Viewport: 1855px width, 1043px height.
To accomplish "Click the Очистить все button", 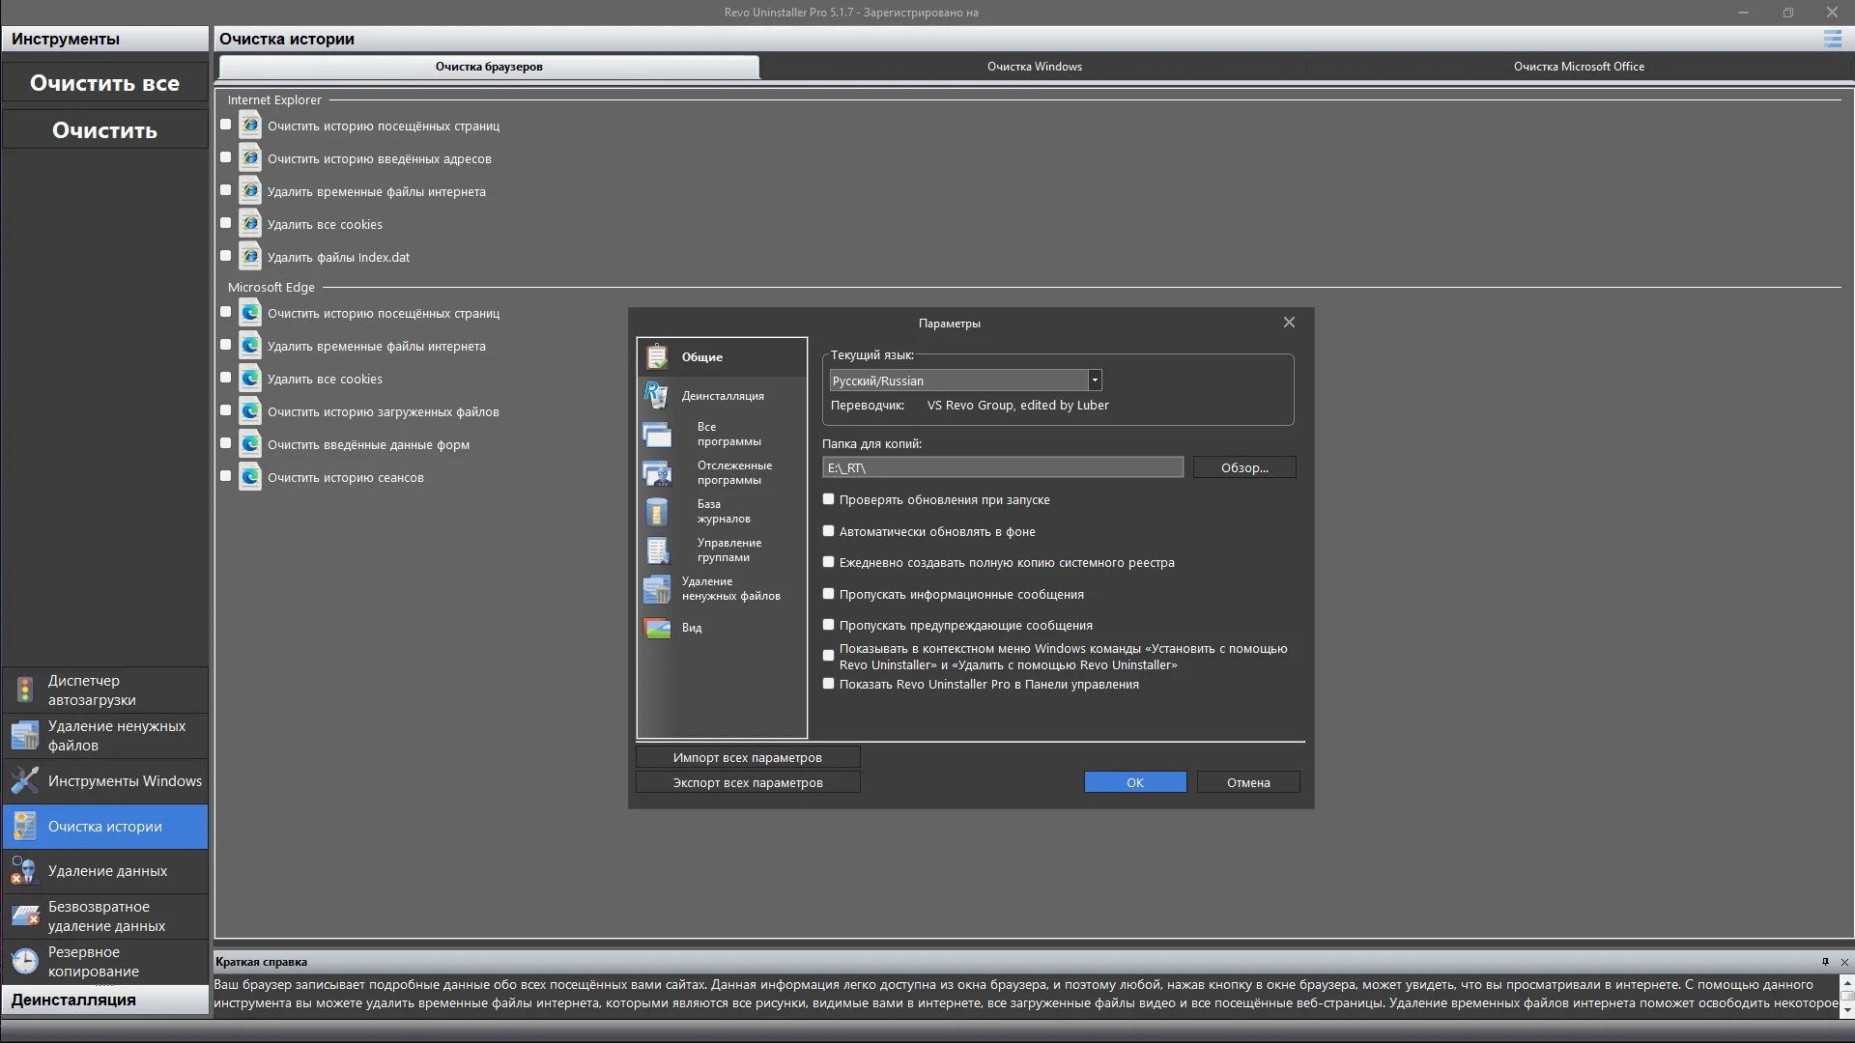I will tap(105, 83).
